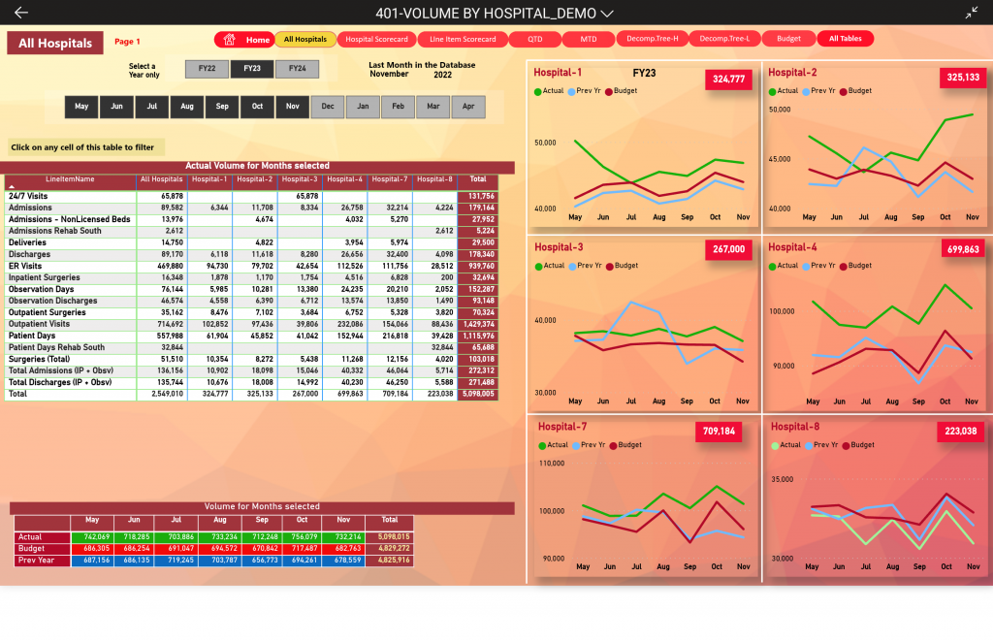
Task: Open the report title dropdown chevron
Action: click(x=608, y=13)
